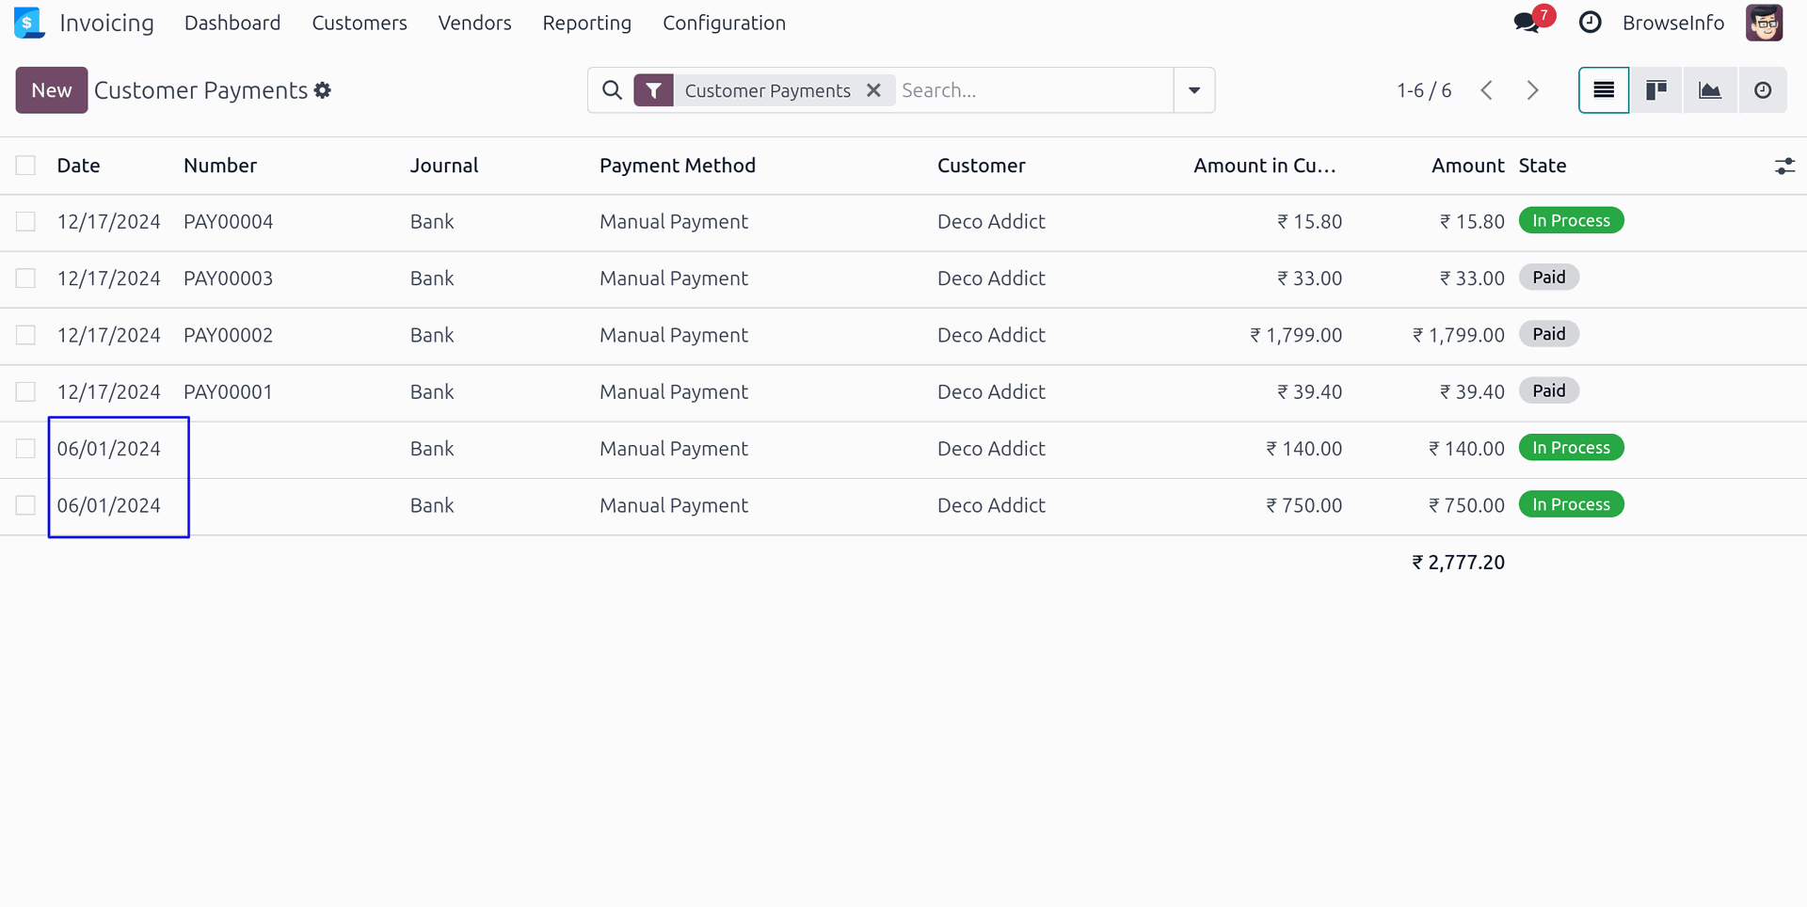Viewport: 1807px width, 907px height.
Task: Go to next page of records
Action: [1533, 90]
